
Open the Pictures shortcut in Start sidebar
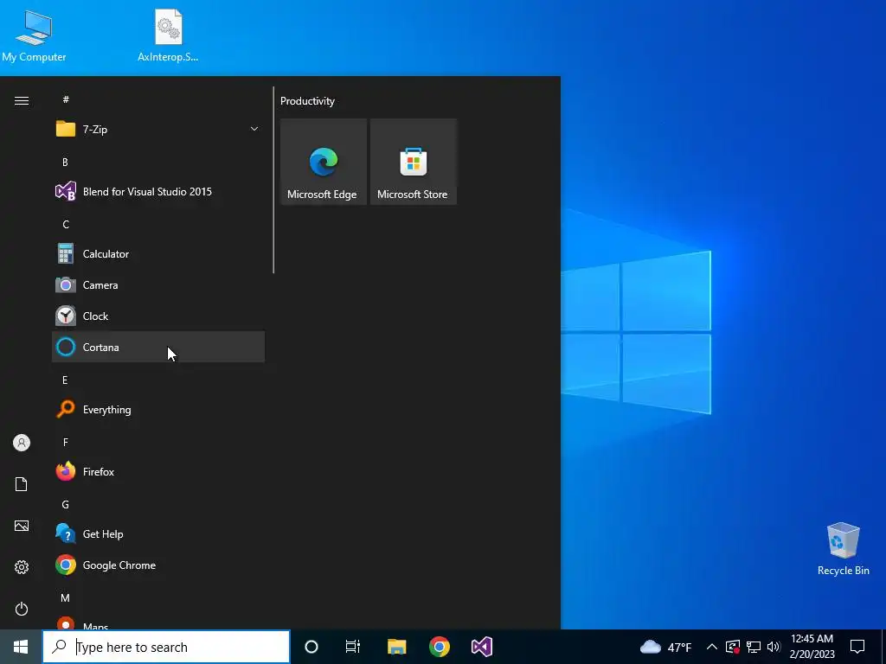coord(22,526)
